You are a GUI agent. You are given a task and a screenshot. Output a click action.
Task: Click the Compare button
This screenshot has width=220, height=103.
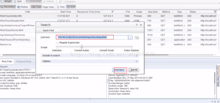(x=70, y=2)
